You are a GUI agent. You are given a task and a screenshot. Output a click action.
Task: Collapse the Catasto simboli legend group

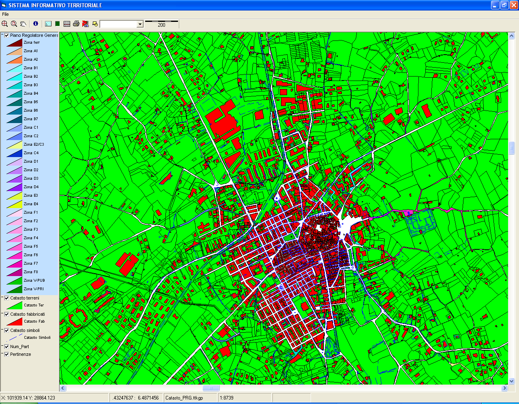click(x=2, y=330)
